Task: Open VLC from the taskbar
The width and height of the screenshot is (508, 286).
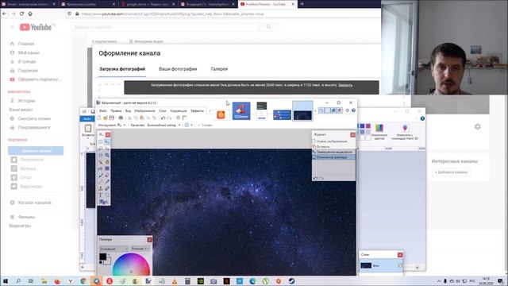Action: click(x=175, y=281)
